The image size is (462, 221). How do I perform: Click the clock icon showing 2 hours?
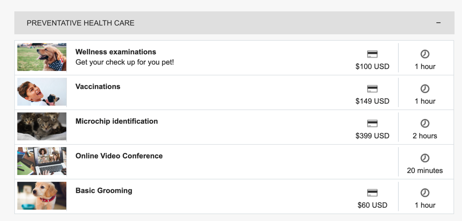tap(425, 123)
